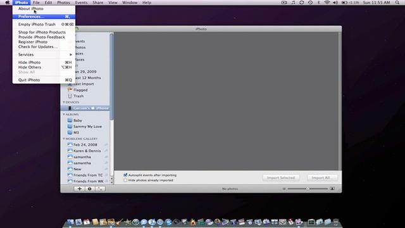Click the publish icon beside Feb 24, 2008
Image resolution: width=405 pixels, height=228 pixels.
(x=106, y=145)
